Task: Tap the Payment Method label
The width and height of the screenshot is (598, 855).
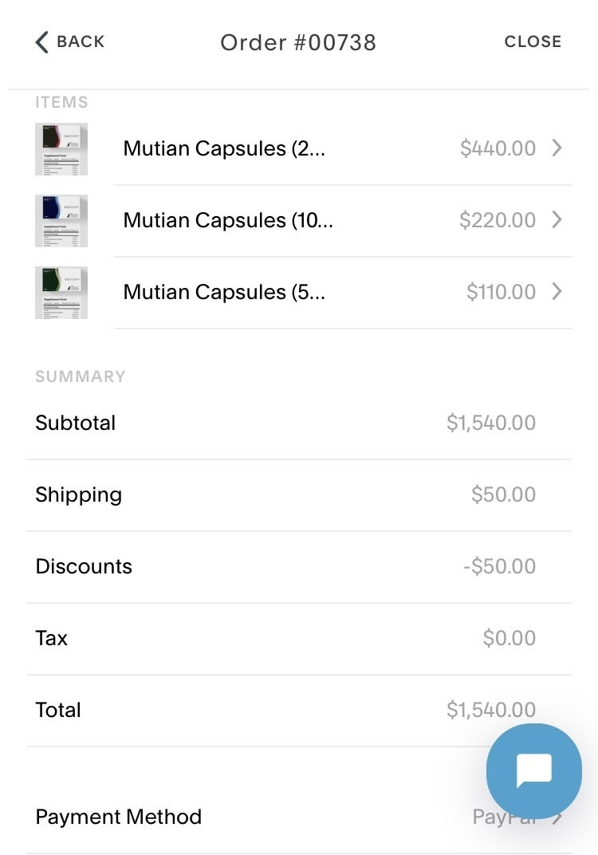Action: click(118, 817)
